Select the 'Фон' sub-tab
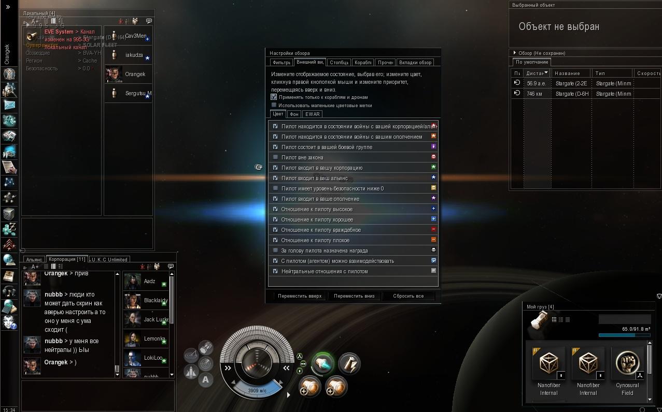 [x=294, y=114]
